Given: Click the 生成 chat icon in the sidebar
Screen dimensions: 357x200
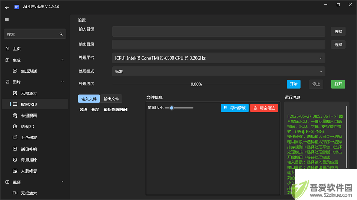Looking at the screenshot, I should point(7,60).
